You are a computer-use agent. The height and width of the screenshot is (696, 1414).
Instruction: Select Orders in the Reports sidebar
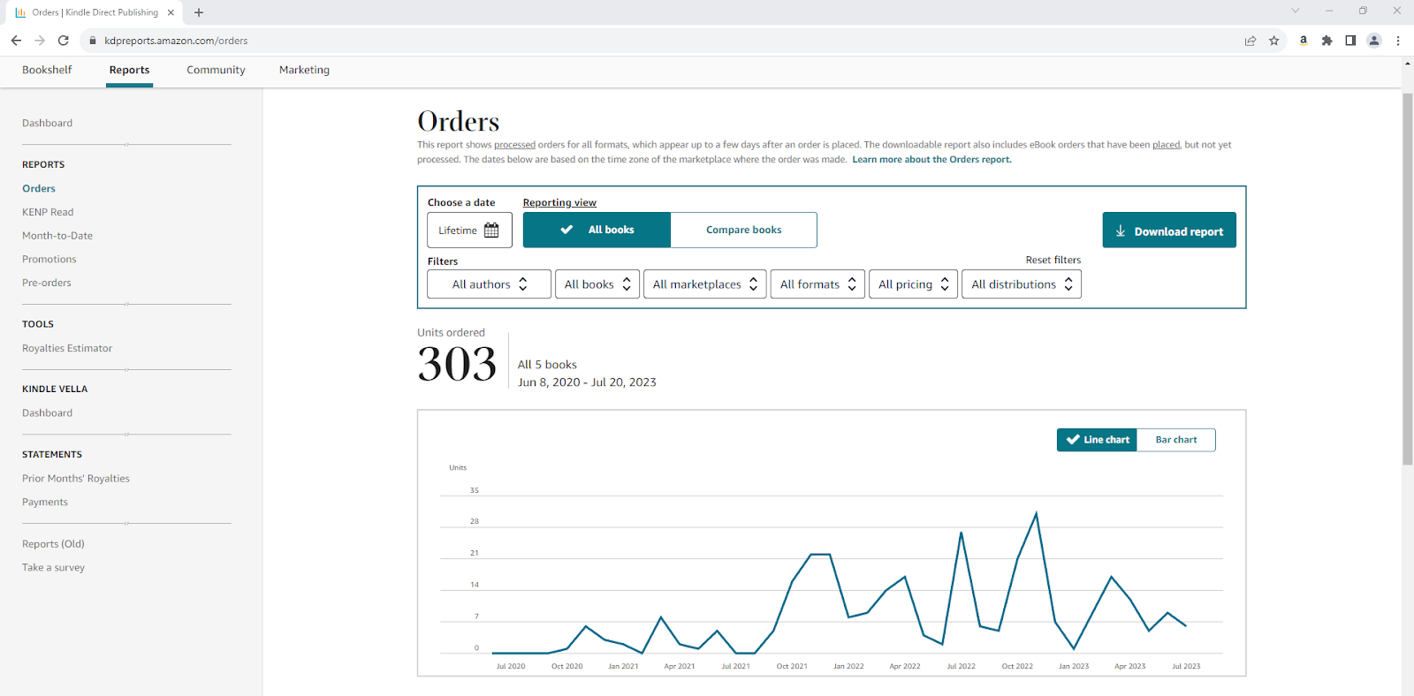click(39, 188)
